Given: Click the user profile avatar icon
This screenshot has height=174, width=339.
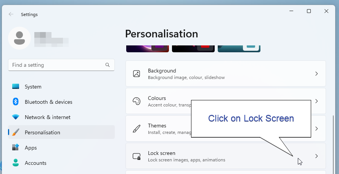Looking at the screenshot, I should tap(19, 38).
